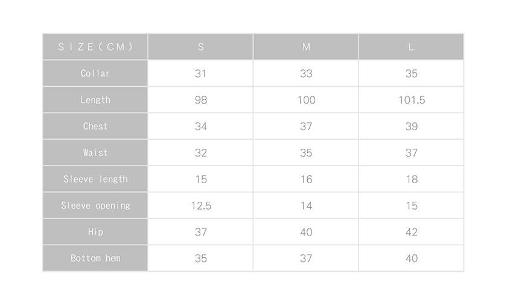Click the Collar row label
Screen dimensions: 507x303
coord(95,73)
